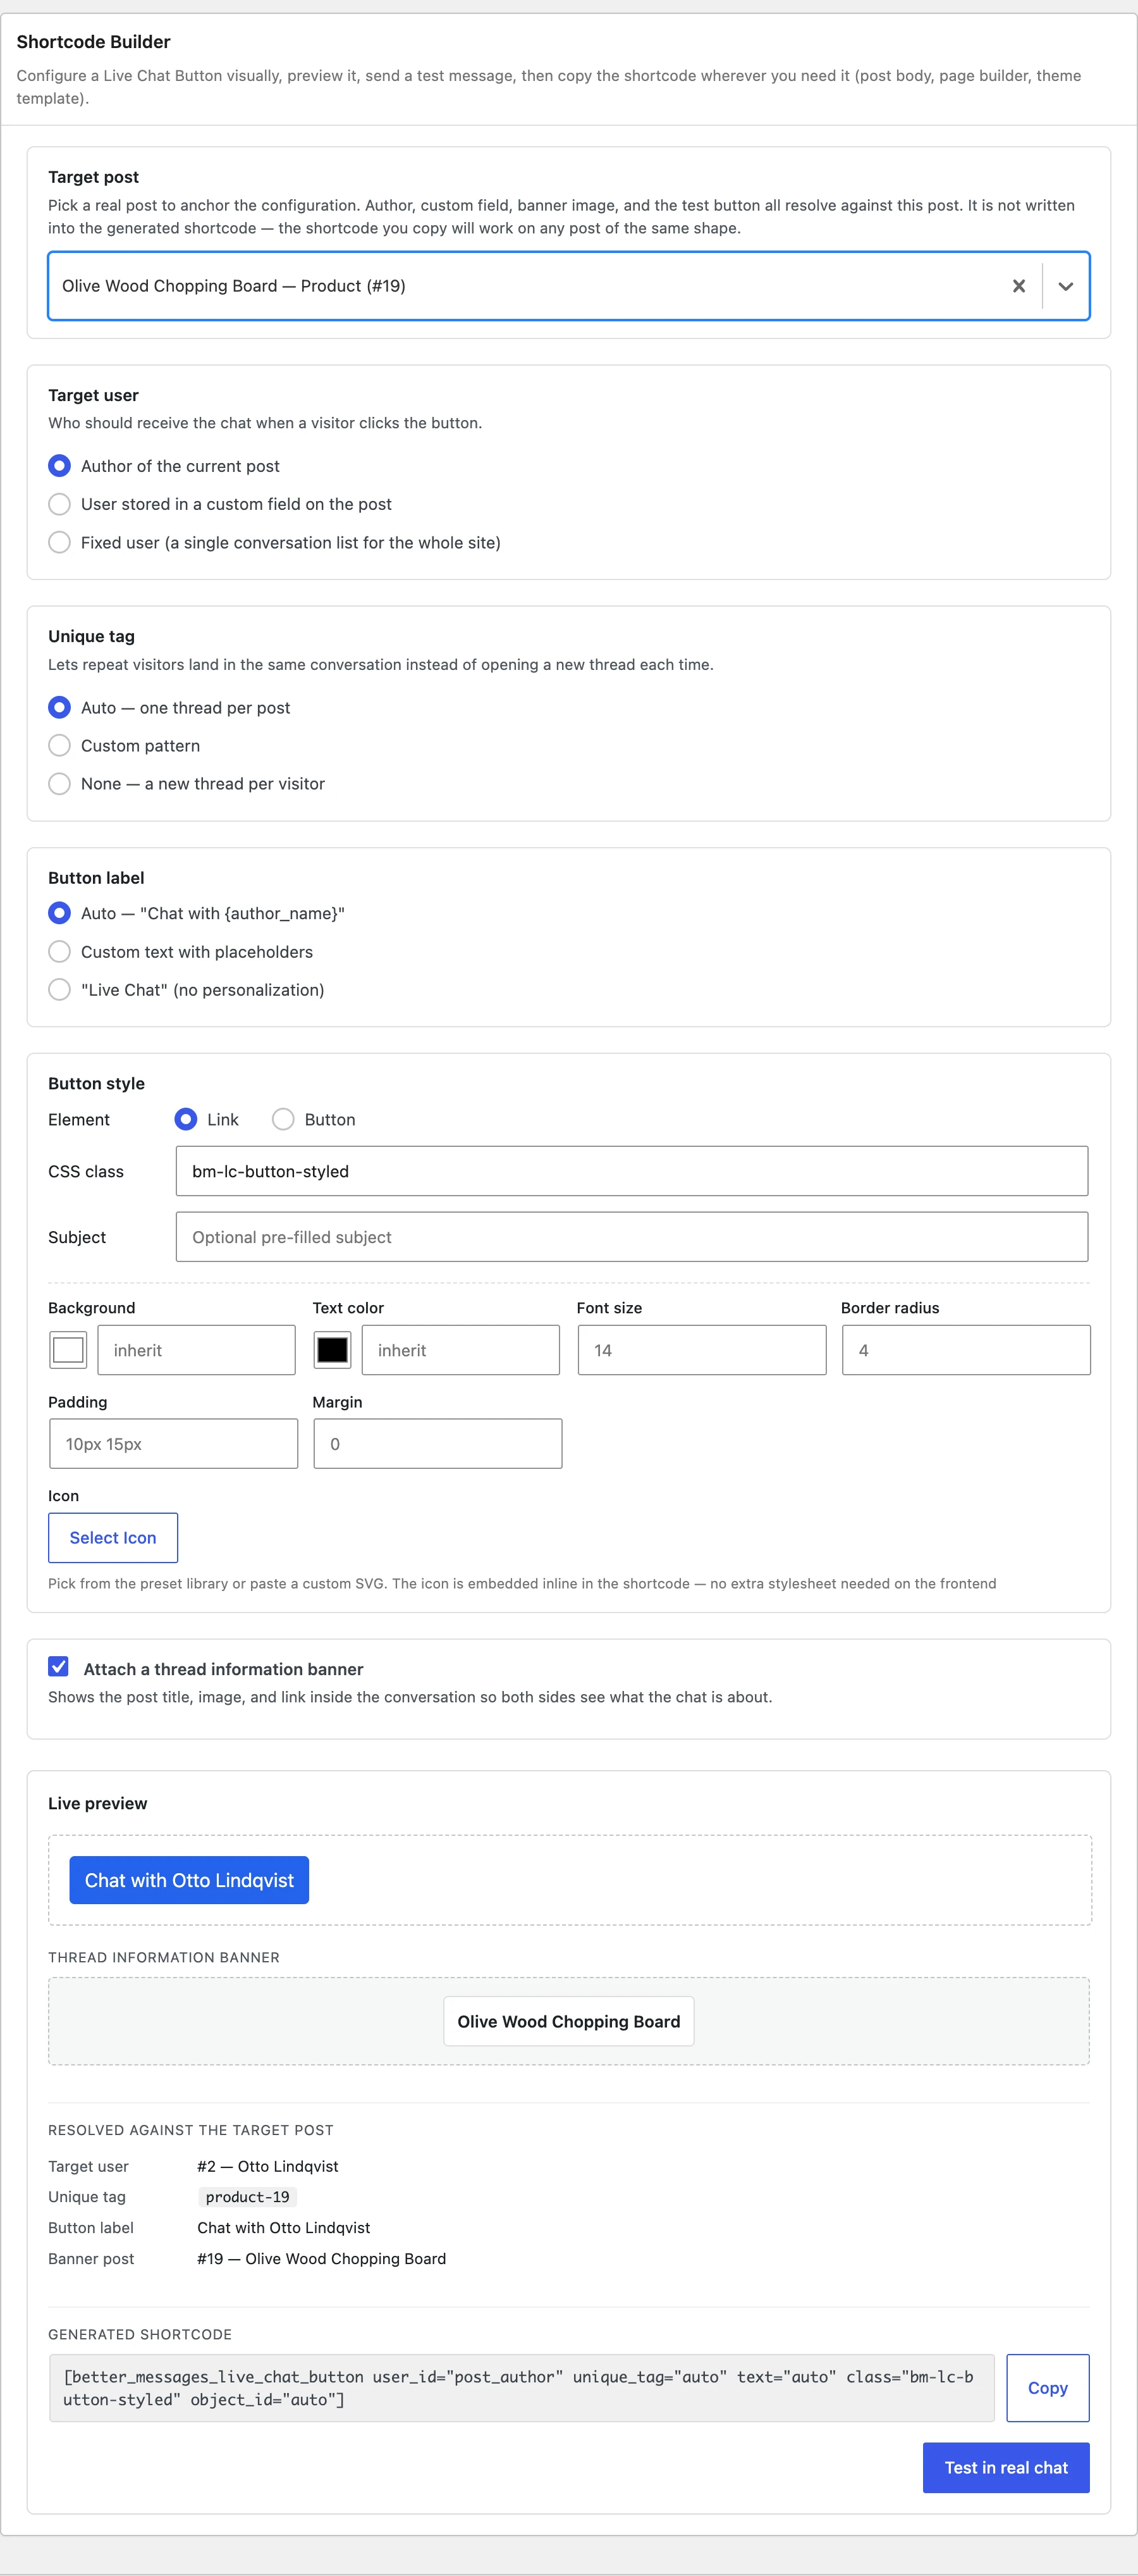This screenshot has height=2576, width=1138.
Task: Copy the generated shortcode
Action: (x=1048, y=2388)
